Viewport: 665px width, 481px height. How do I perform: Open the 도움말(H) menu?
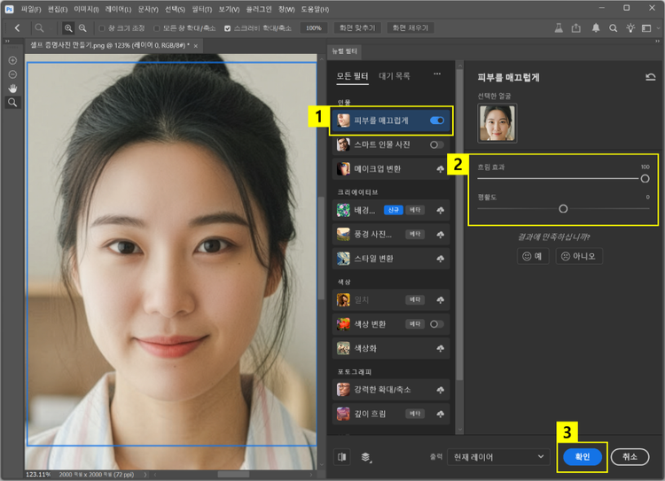315,9
